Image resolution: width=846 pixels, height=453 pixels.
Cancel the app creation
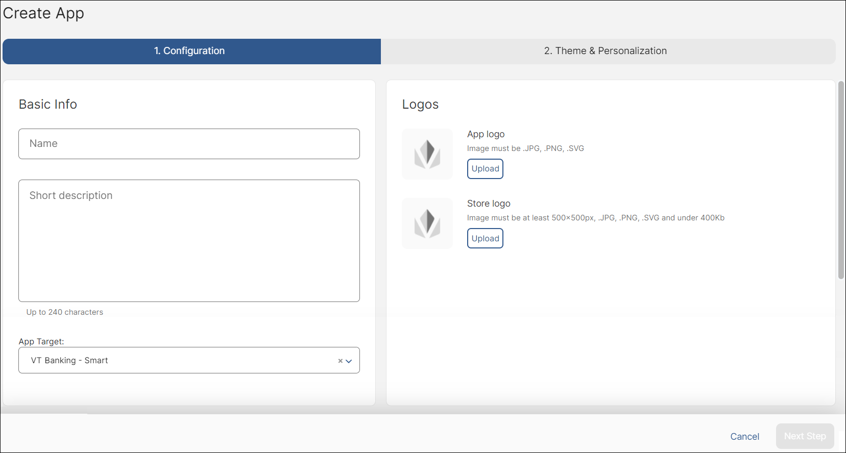[x=744, y=436]
